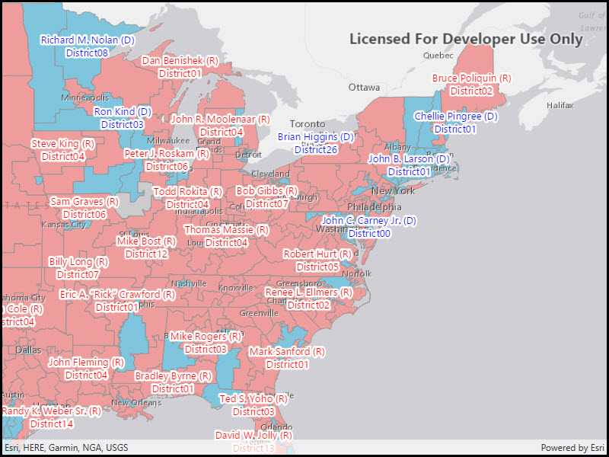The image size is (609, 457).
Task: Click the Billy Long (R) label
Action: click(x=78, y=261)
